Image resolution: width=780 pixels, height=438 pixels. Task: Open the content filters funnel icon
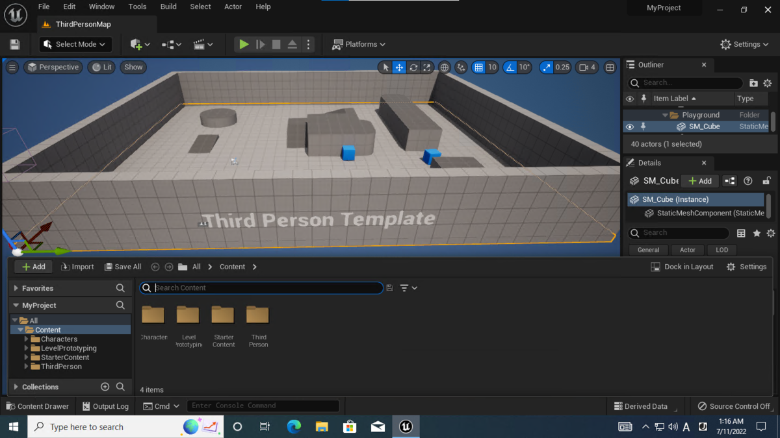click(404, 287)
